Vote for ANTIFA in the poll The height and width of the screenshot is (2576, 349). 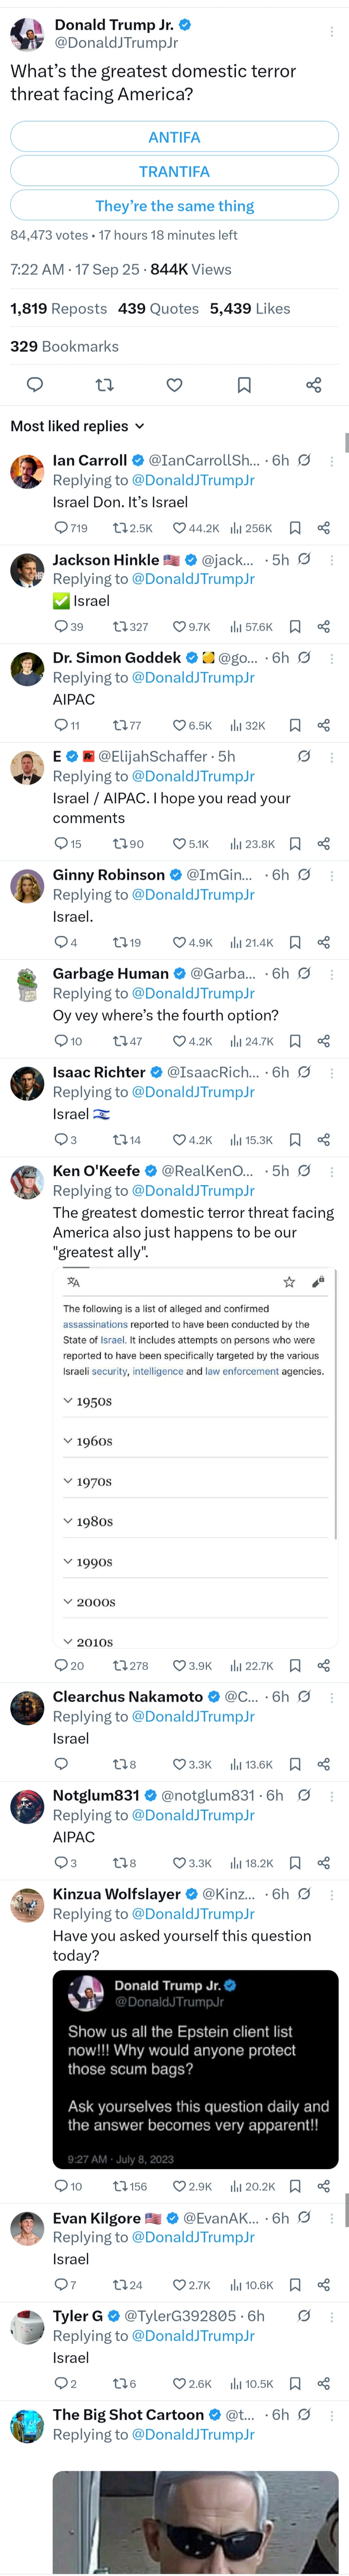(174, 137)
